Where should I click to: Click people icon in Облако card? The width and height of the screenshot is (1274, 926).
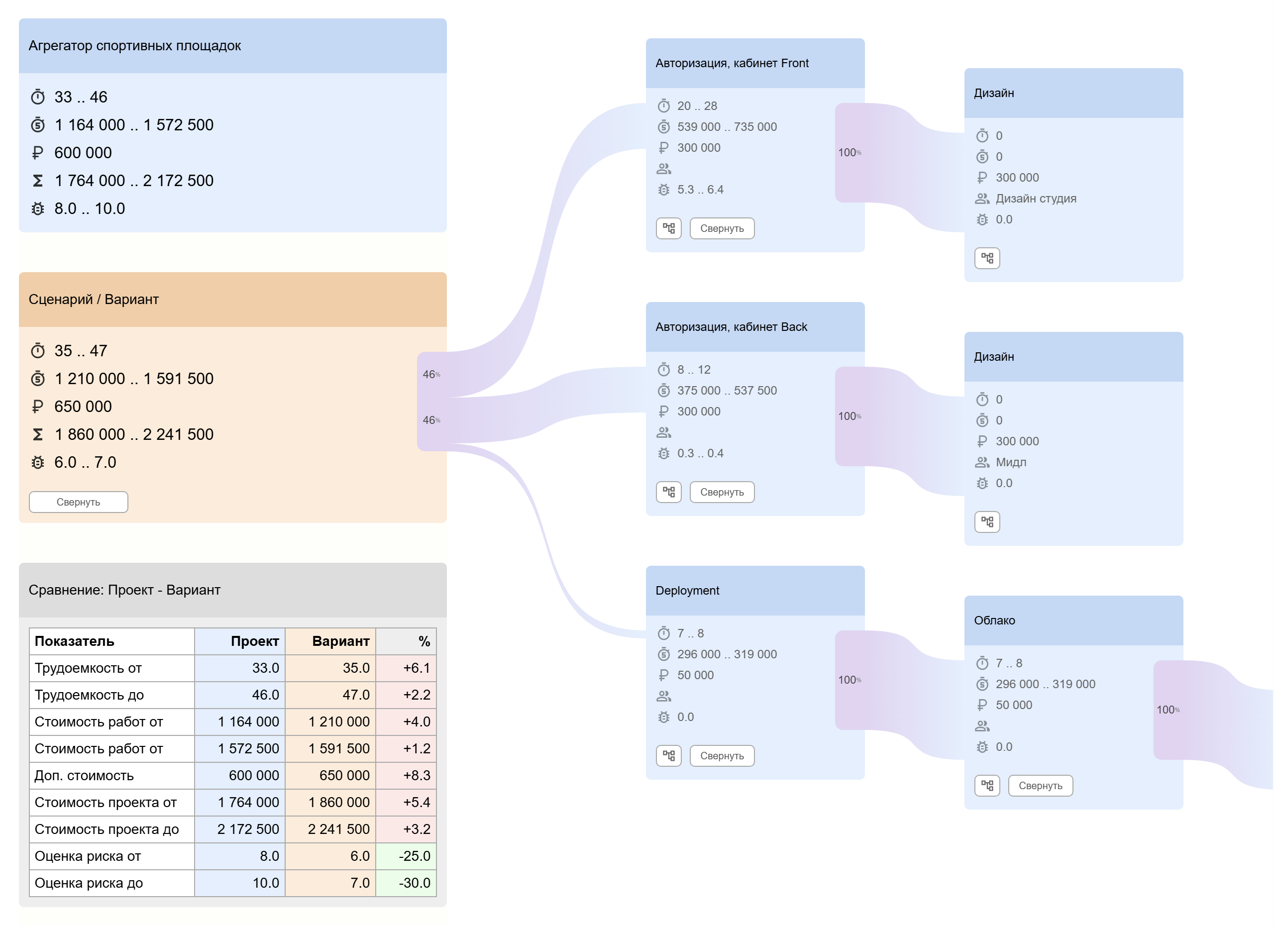coord(982,726)
